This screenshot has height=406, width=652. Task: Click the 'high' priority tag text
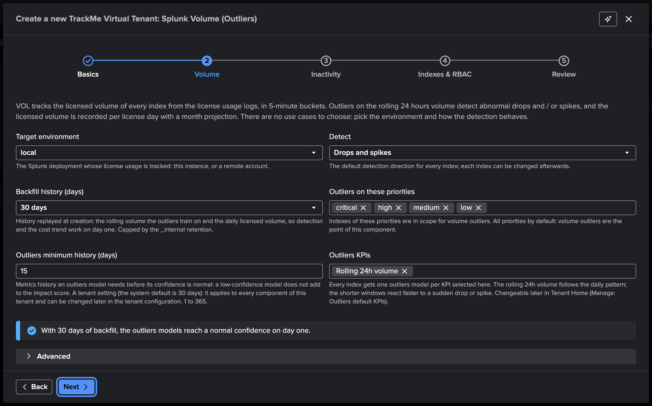click(x=385, y=207)
